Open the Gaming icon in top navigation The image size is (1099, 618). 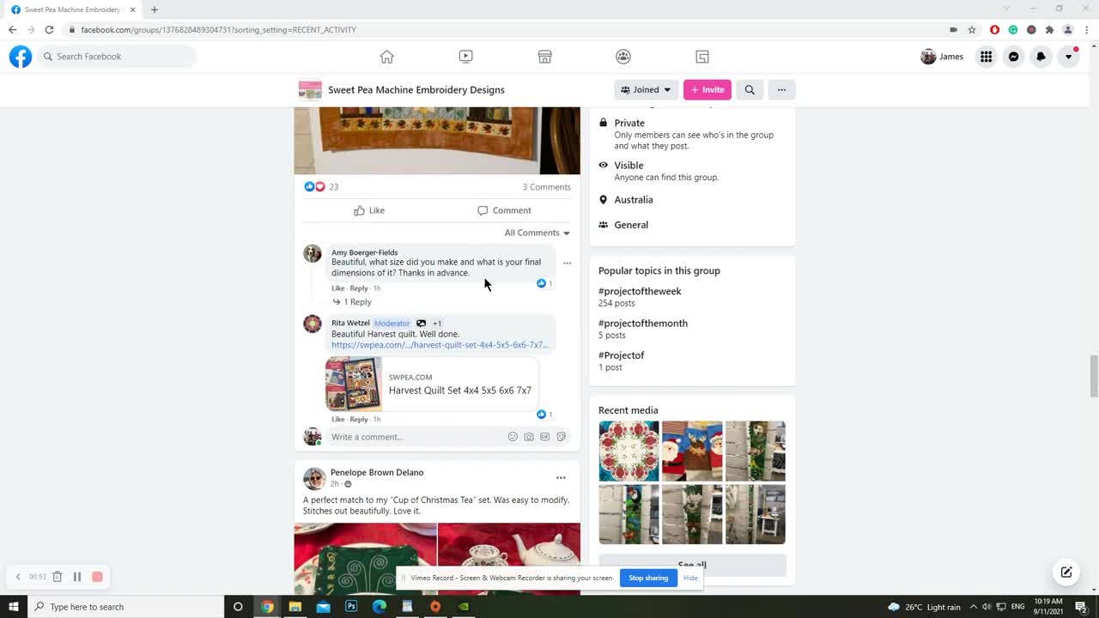point(702,57)
